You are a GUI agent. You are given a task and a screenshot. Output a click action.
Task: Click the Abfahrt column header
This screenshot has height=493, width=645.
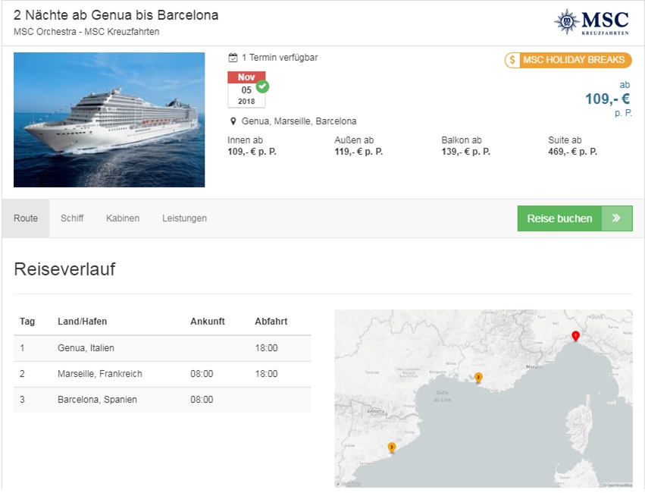[x=271, y=322]
